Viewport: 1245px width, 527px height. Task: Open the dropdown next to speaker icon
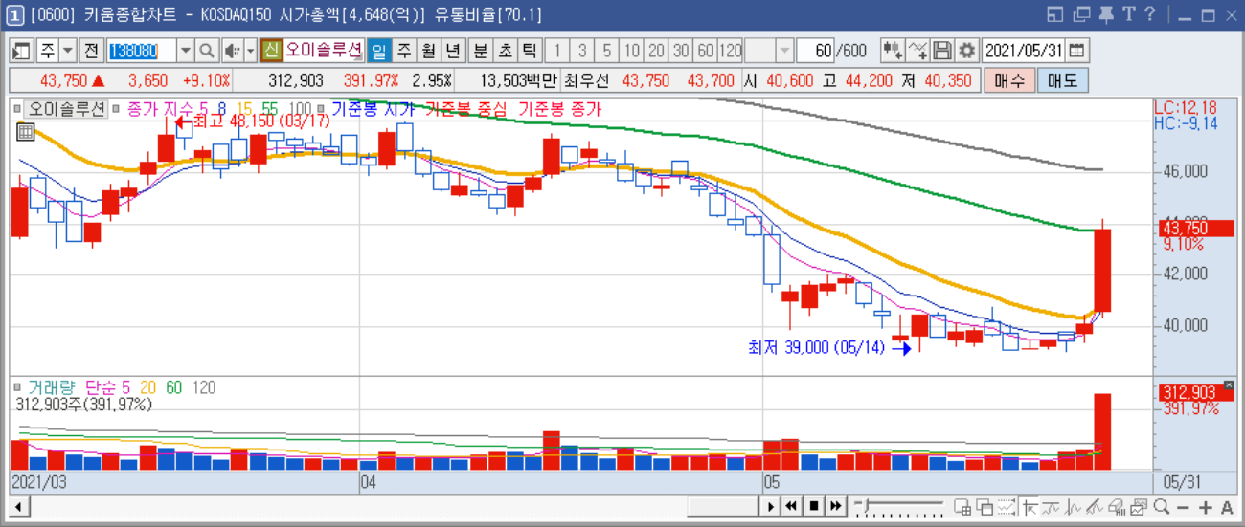251,51
